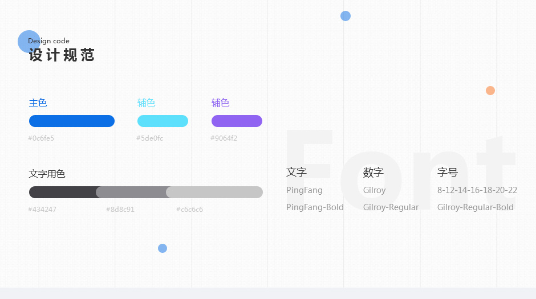Click the blue dot at top center
Screen dimensions: 536x299
tap(346, 16)
